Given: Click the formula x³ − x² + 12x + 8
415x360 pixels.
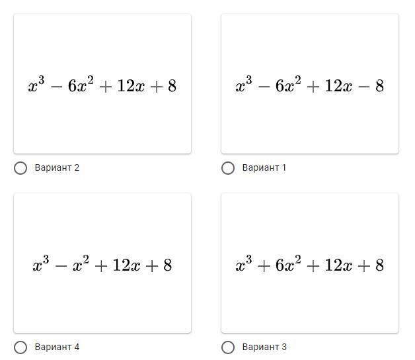Looking at the screenshot, I should click(102, 265).
